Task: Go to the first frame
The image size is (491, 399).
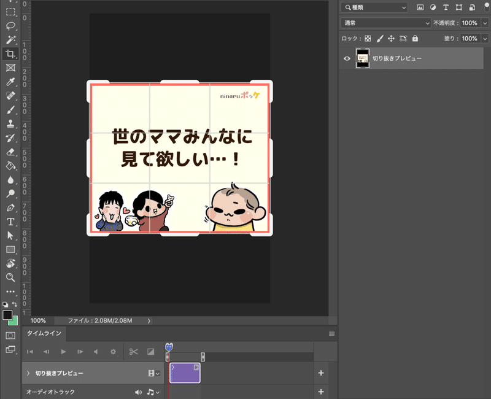Action: 30,352
